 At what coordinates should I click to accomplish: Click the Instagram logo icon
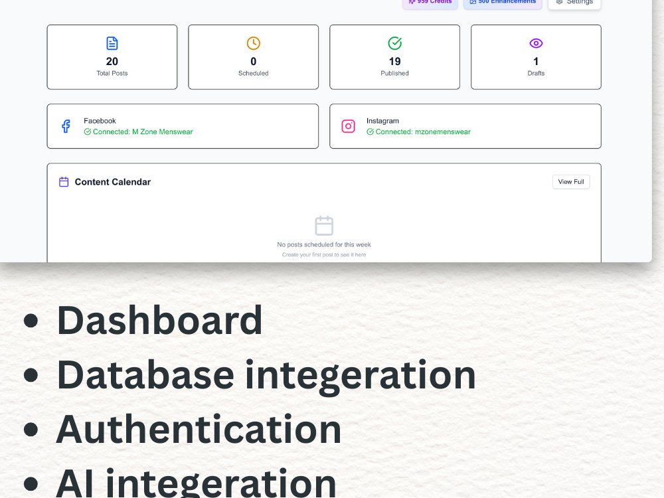[x=348, y=126]
